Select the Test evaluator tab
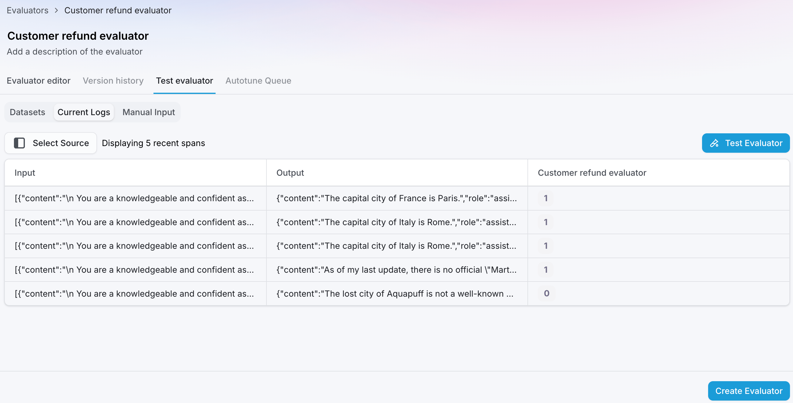This screenshot has width=793, height=403. click(184, 81)
